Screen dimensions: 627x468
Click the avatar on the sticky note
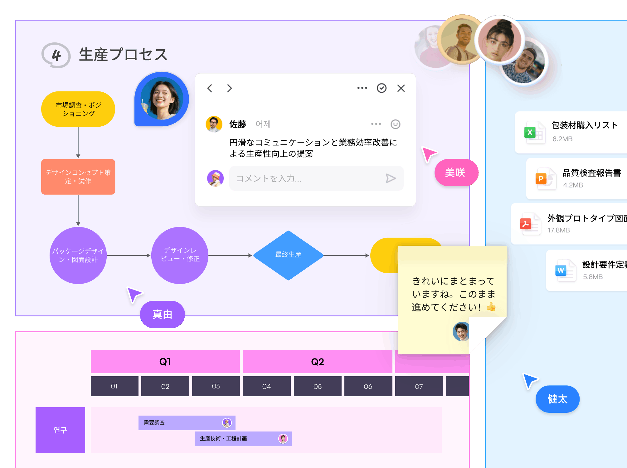[x=461, y=331]
